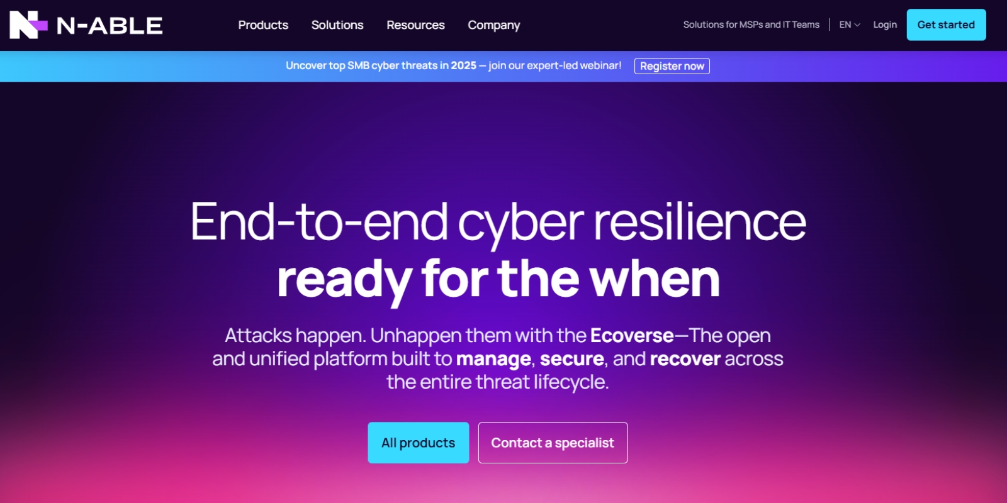Screen dimensions: 1007x503
Task: Click the bold word recover
Action: (685, 359)
